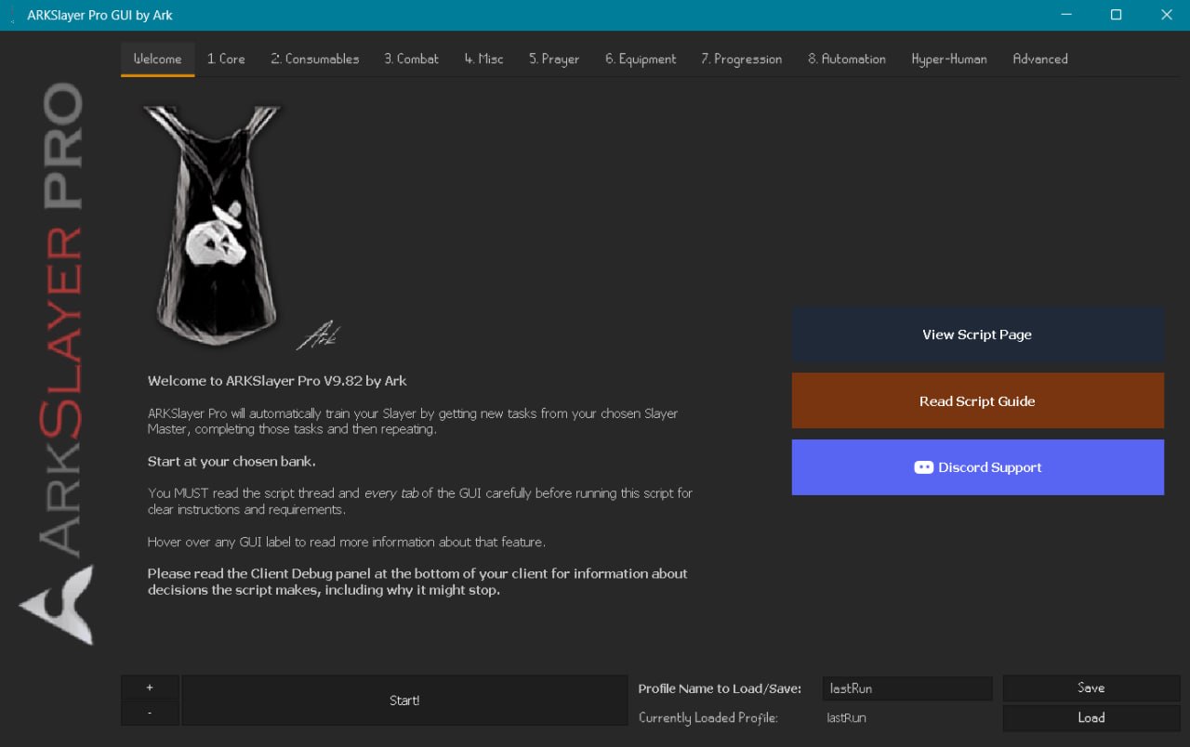The width and height of the screenshot is (1190, 747).
Task: Open the 8. Automation tab
Action: [x=847, y=59]
